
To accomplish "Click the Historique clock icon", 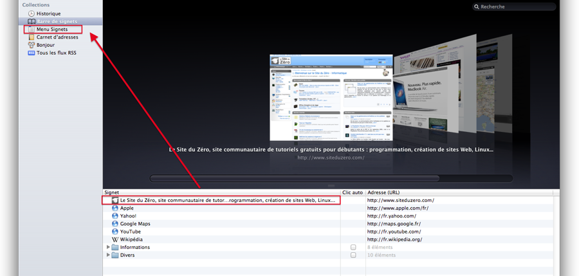I will (32, 14).
